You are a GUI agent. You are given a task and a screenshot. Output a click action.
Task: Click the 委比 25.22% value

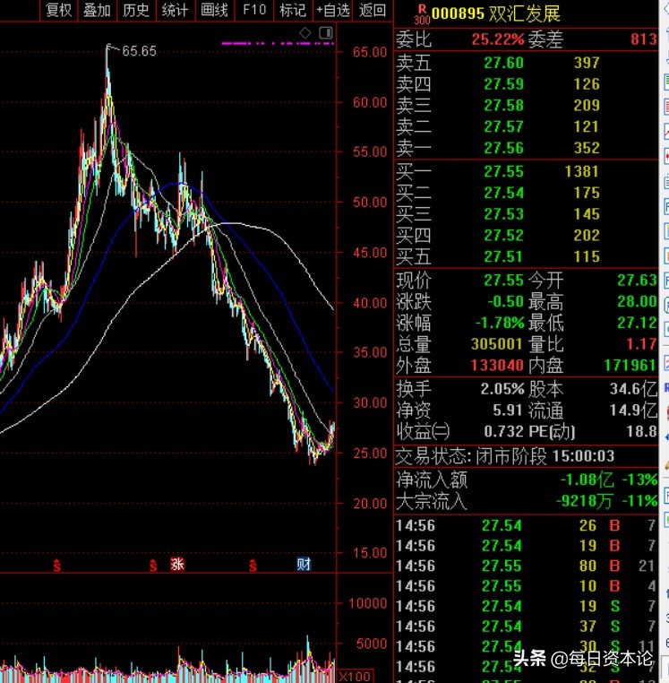click(x=498, y=39)
